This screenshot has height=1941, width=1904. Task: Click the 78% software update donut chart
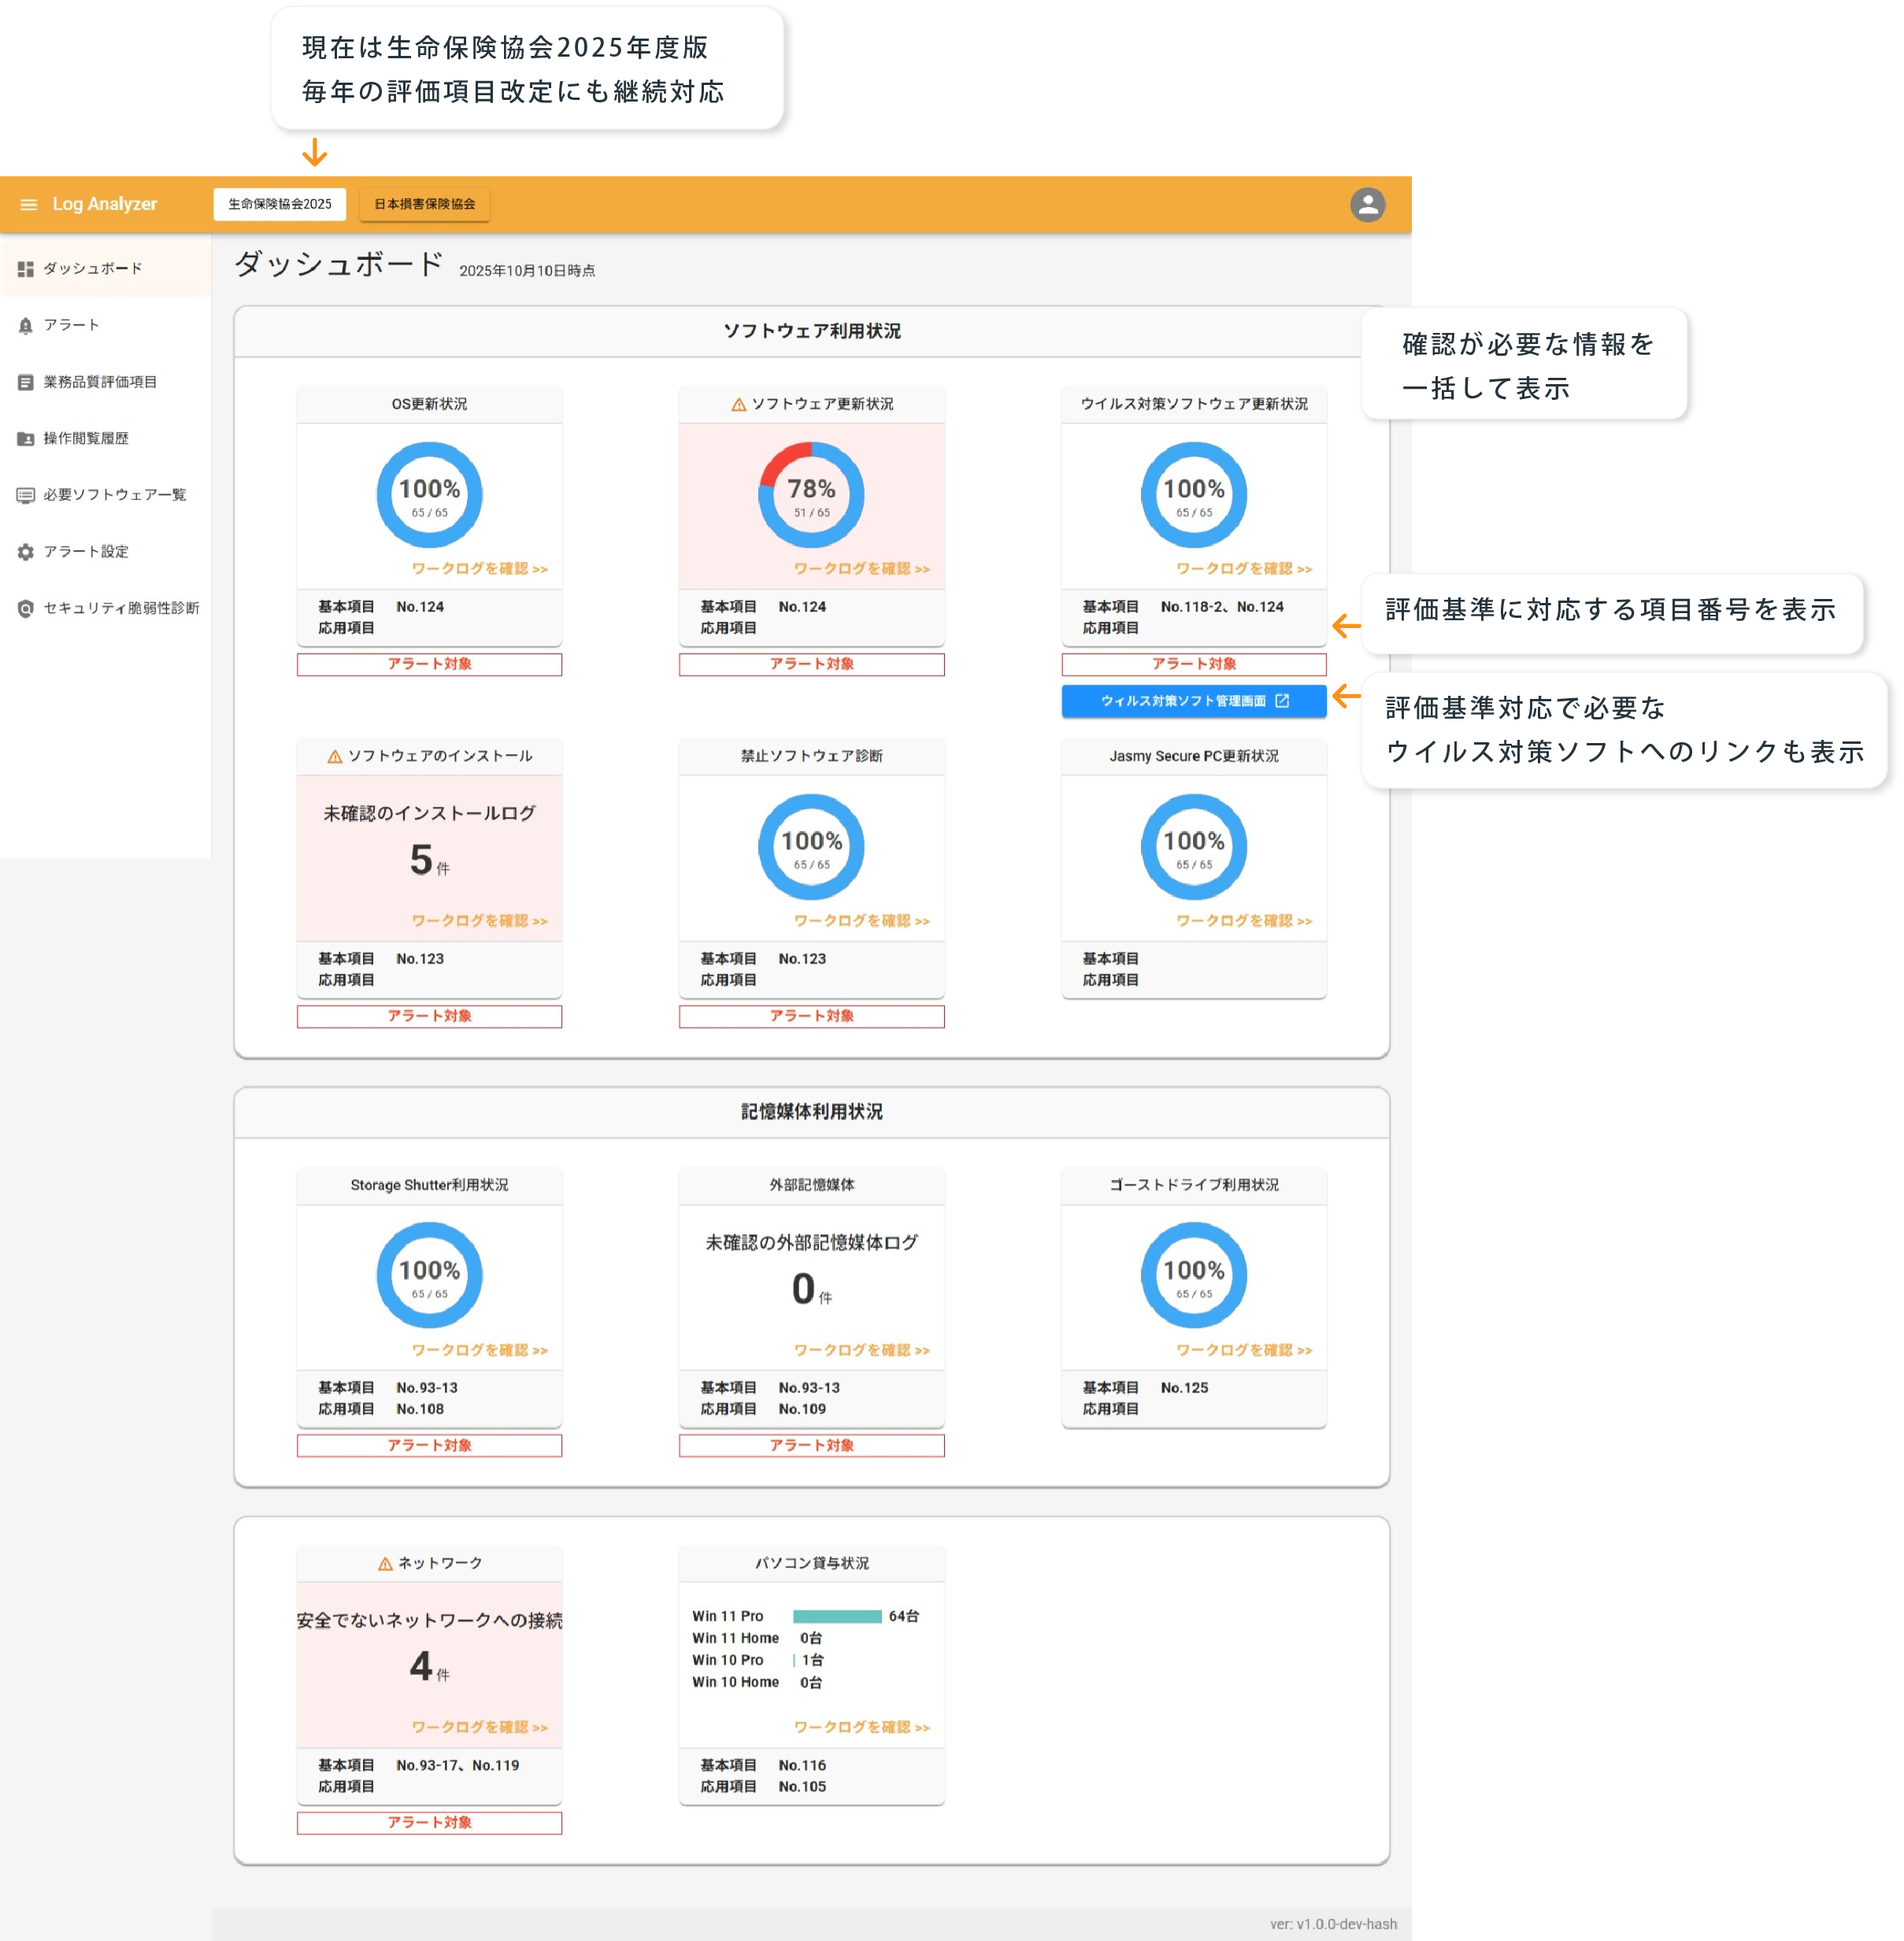(811, 495)
